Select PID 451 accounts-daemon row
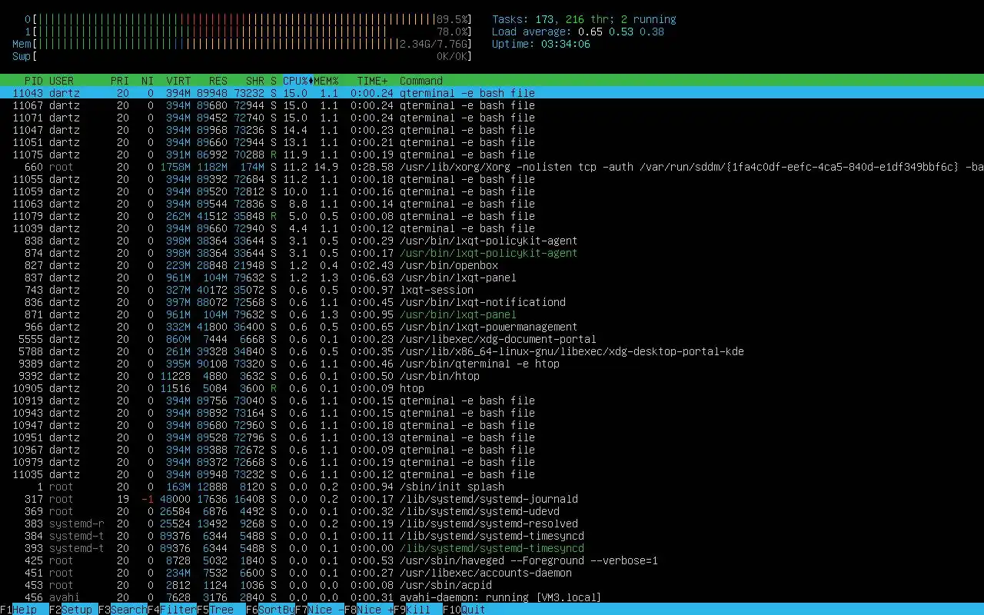Image resolution: width=984 pixels, height=615 pixels. tap(492, 573)
